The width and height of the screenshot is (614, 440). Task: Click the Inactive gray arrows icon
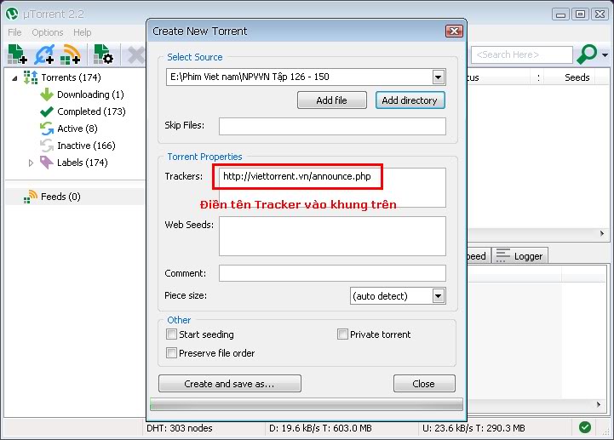point(47,146)
